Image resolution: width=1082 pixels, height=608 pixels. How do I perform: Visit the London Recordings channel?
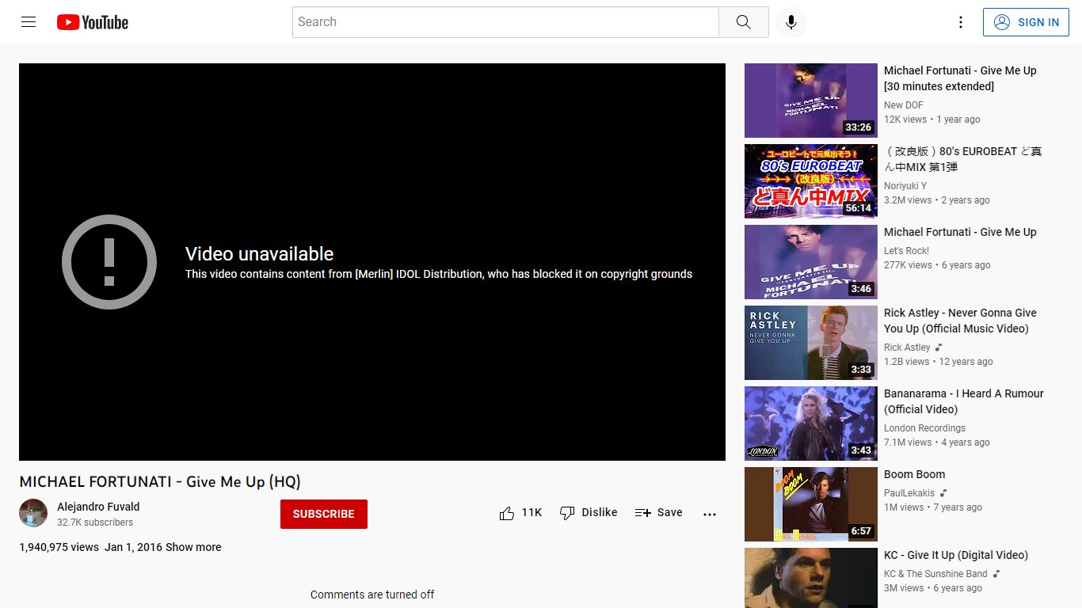click(924, 428)
